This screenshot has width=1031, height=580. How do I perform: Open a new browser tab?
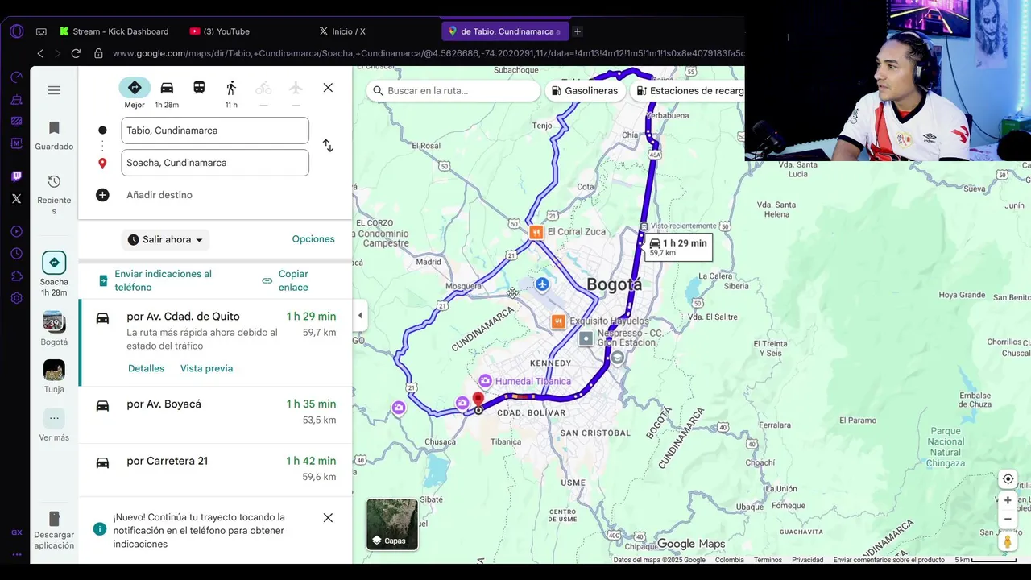pyautogui.click(x=578, y=31)
